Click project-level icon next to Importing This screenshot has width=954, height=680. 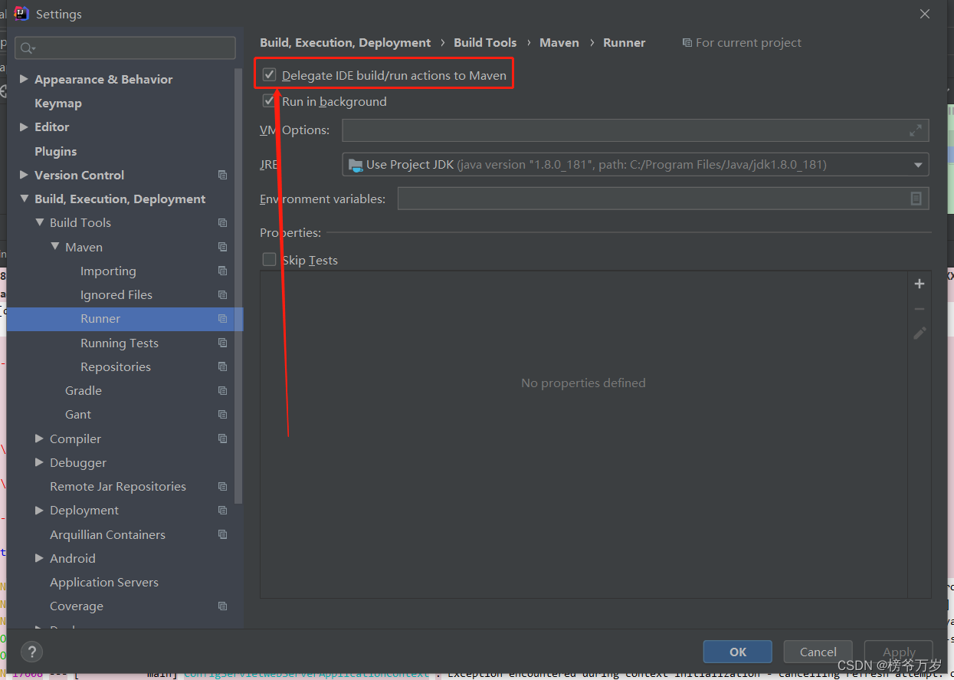(222, 271)
